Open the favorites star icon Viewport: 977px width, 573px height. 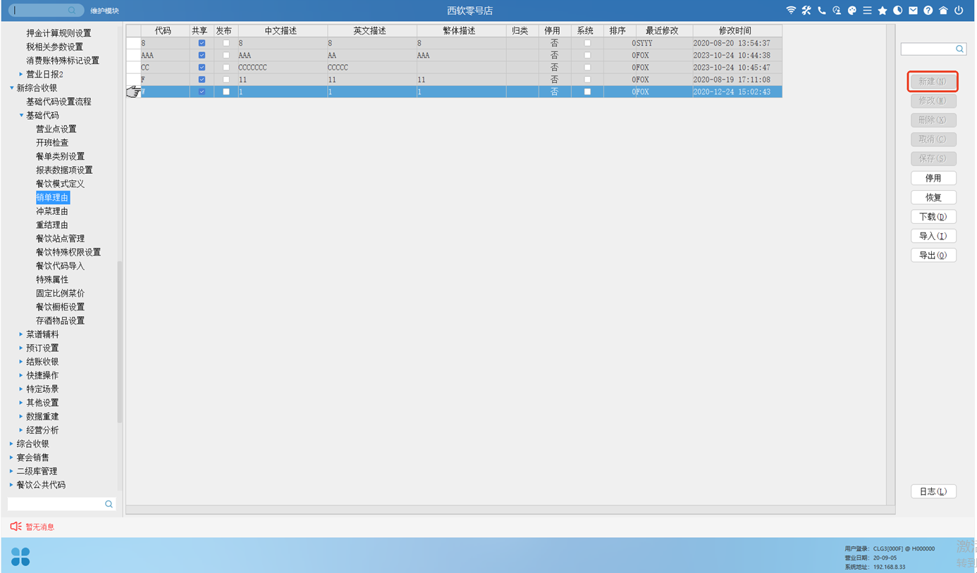[x=882, y=11]
